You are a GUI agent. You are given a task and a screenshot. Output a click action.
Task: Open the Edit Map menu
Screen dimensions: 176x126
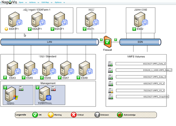(x=45, y=2)
